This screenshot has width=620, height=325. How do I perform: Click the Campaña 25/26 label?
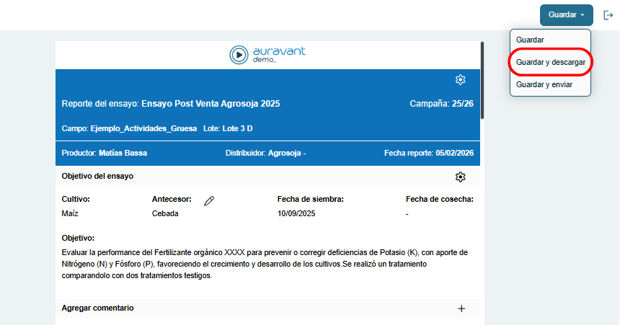[x=441, y=104]
